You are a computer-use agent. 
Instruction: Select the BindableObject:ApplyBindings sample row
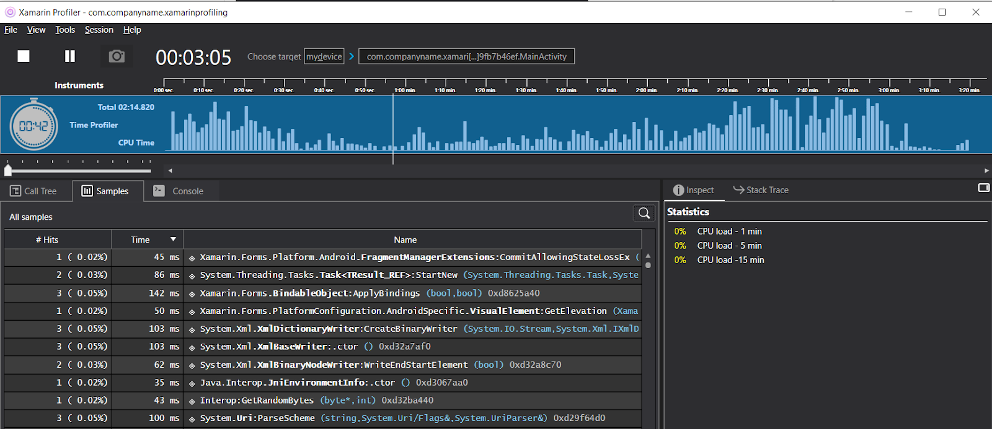coord(322,293)
